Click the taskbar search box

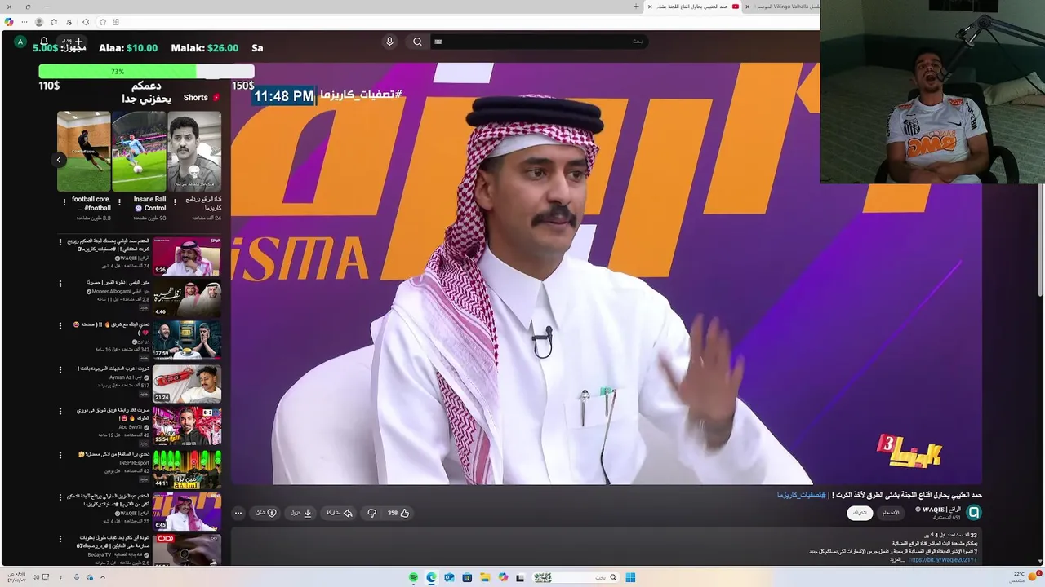(x=577, y=577)
